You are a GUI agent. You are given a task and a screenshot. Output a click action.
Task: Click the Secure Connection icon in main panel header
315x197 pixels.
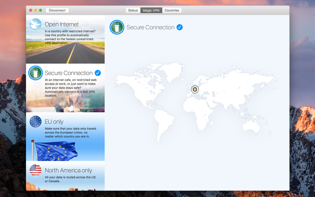coord(117,27)
